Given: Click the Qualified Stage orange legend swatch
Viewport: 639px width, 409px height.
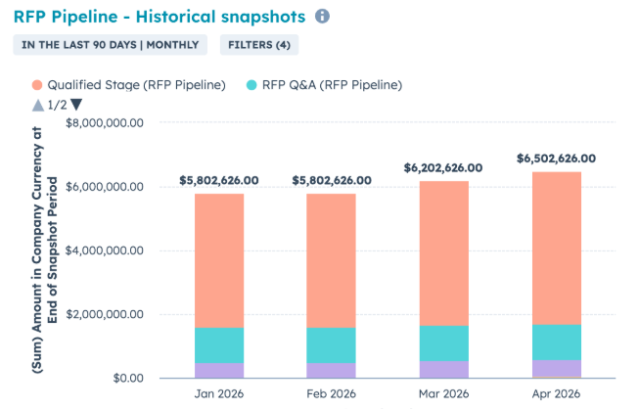Looking at the screenshot, I should (x=38, y=85).
